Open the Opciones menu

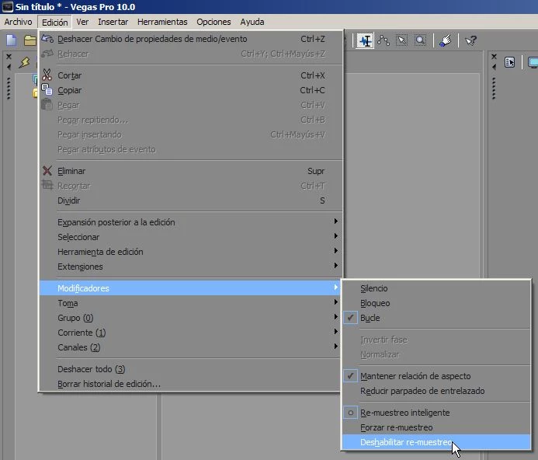pos(213,22)
